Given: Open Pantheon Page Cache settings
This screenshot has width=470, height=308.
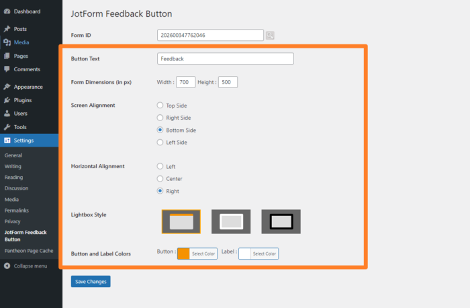Looking at the screenshot, I should [29, 250].
